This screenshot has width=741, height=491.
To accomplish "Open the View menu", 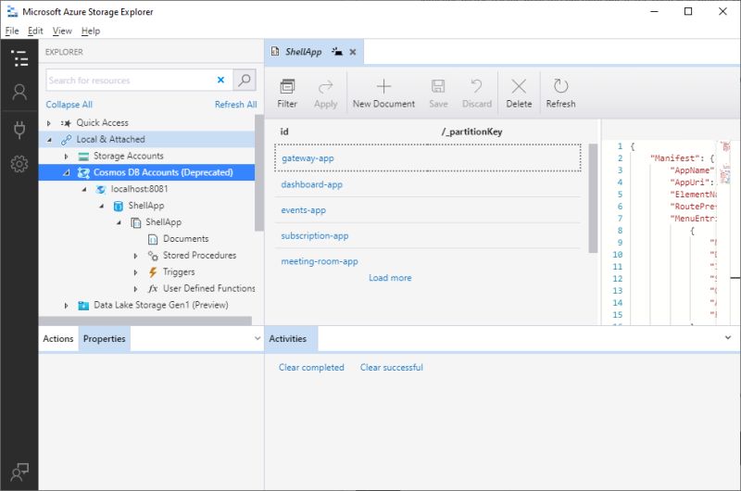I will click(62, 31).
